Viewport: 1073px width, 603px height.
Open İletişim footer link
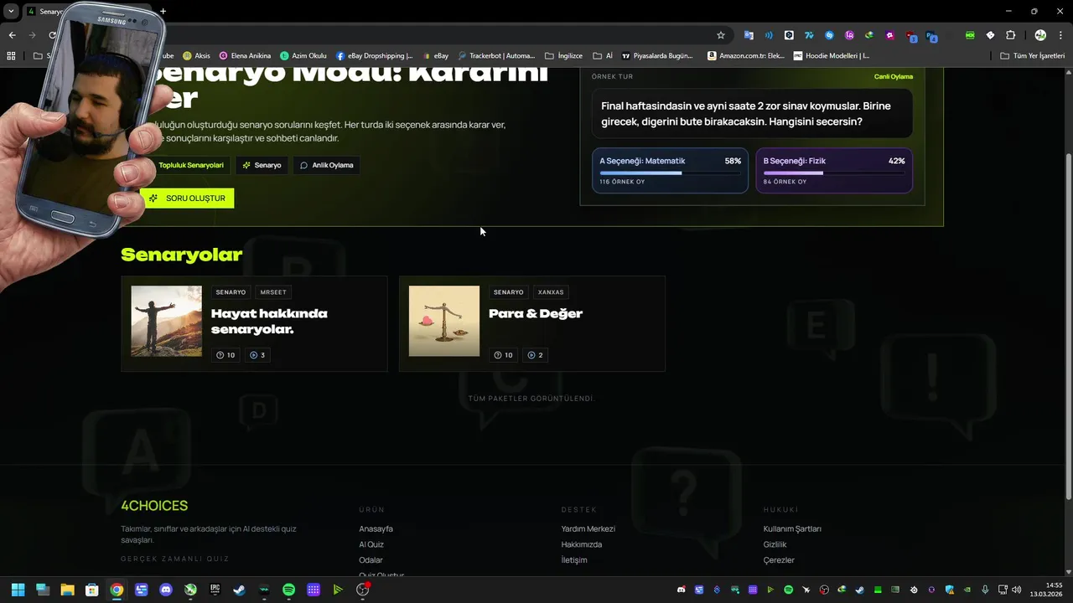574,560
